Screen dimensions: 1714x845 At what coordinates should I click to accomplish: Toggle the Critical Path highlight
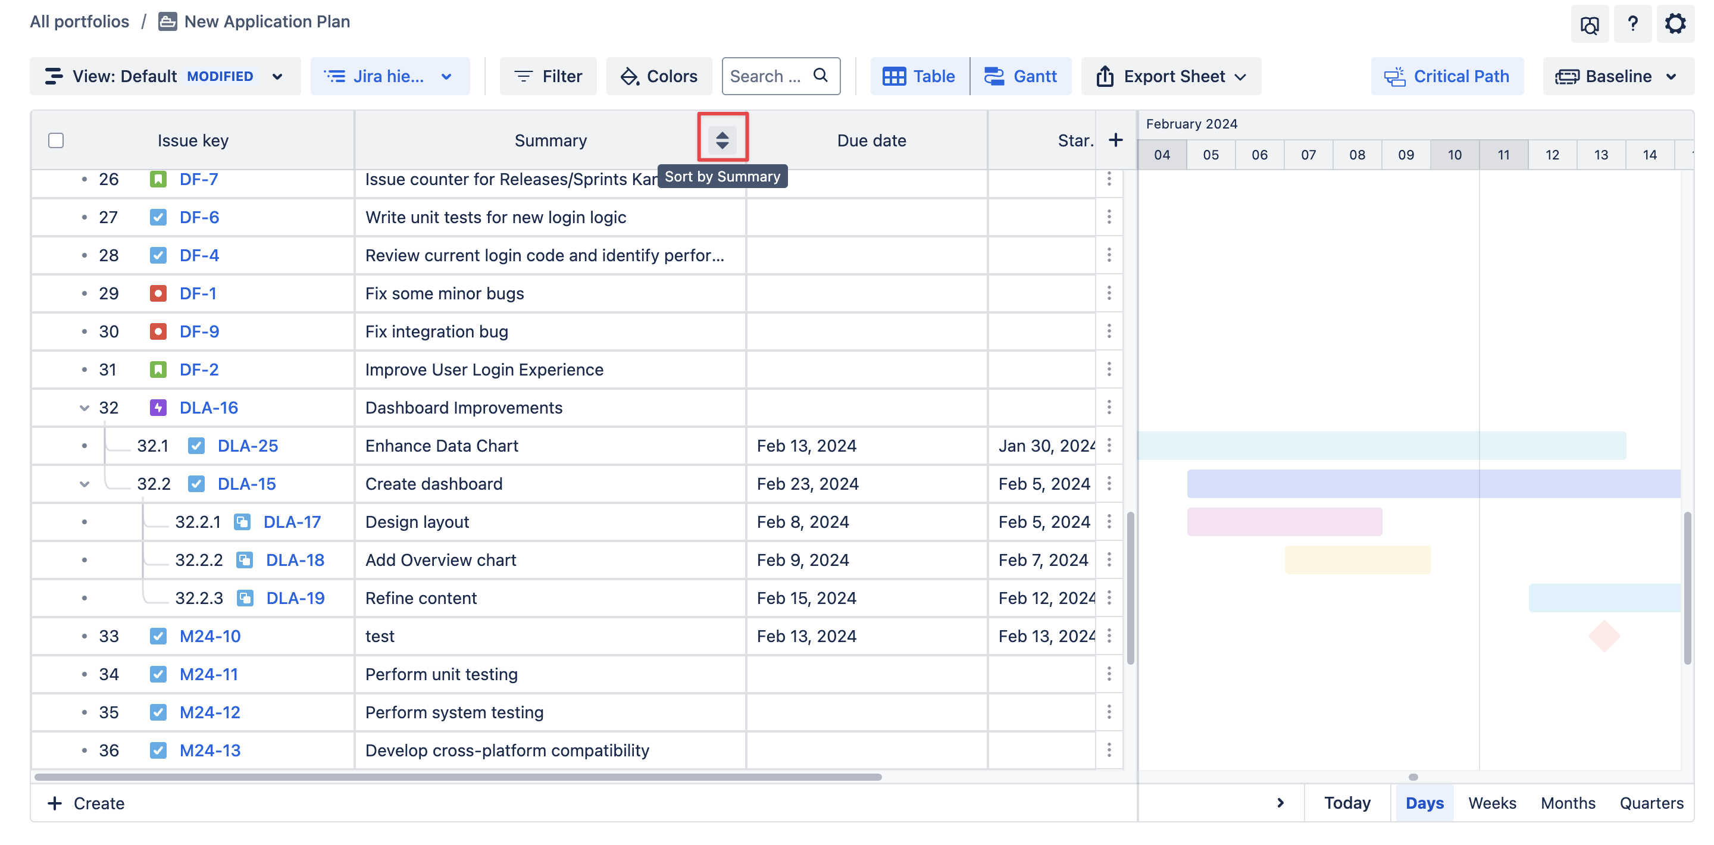[x=1447, y=76]
